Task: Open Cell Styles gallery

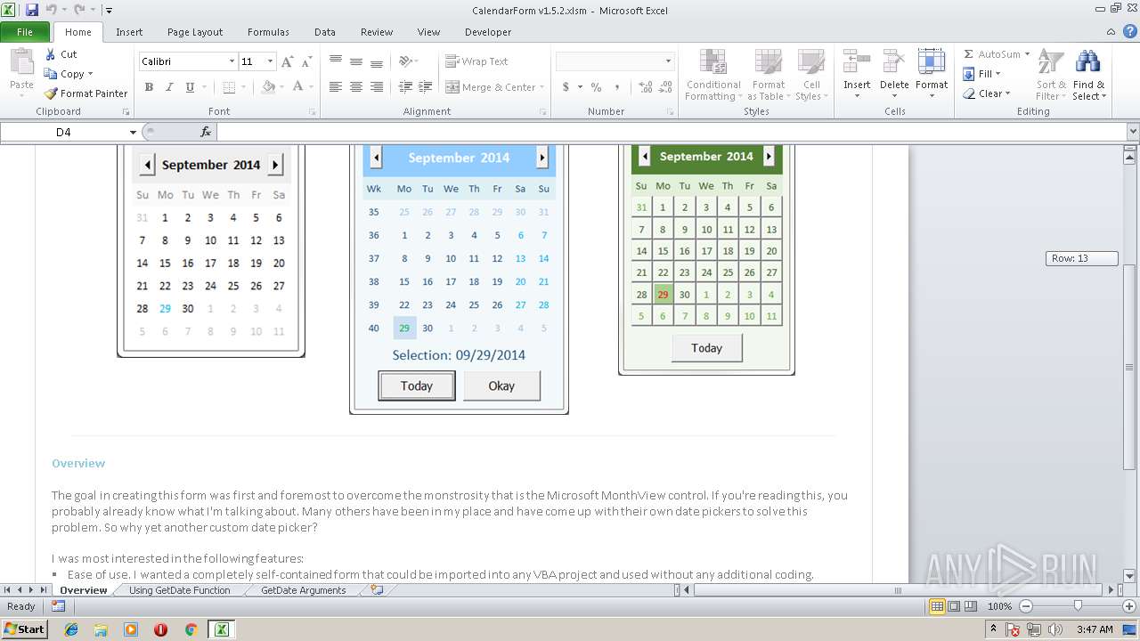Action: pos(810,75)
